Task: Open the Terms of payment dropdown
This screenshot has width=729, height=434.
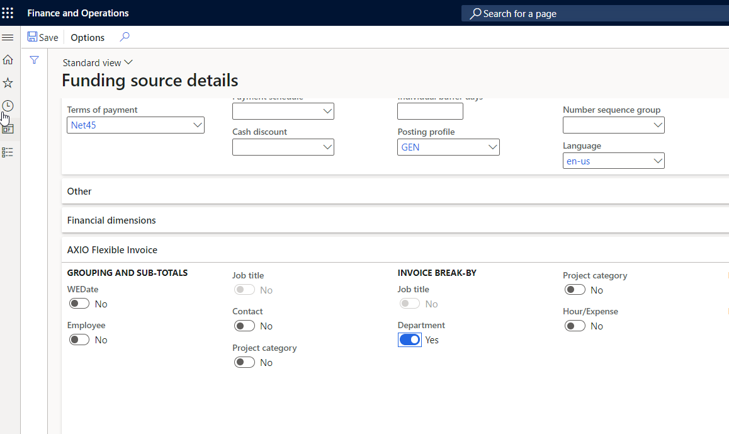Action: (197, 125)
